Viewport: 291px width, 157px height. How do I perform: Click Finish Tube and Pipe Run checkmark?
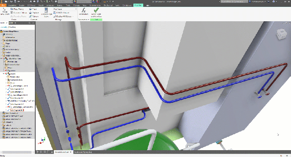click(96, 13)
